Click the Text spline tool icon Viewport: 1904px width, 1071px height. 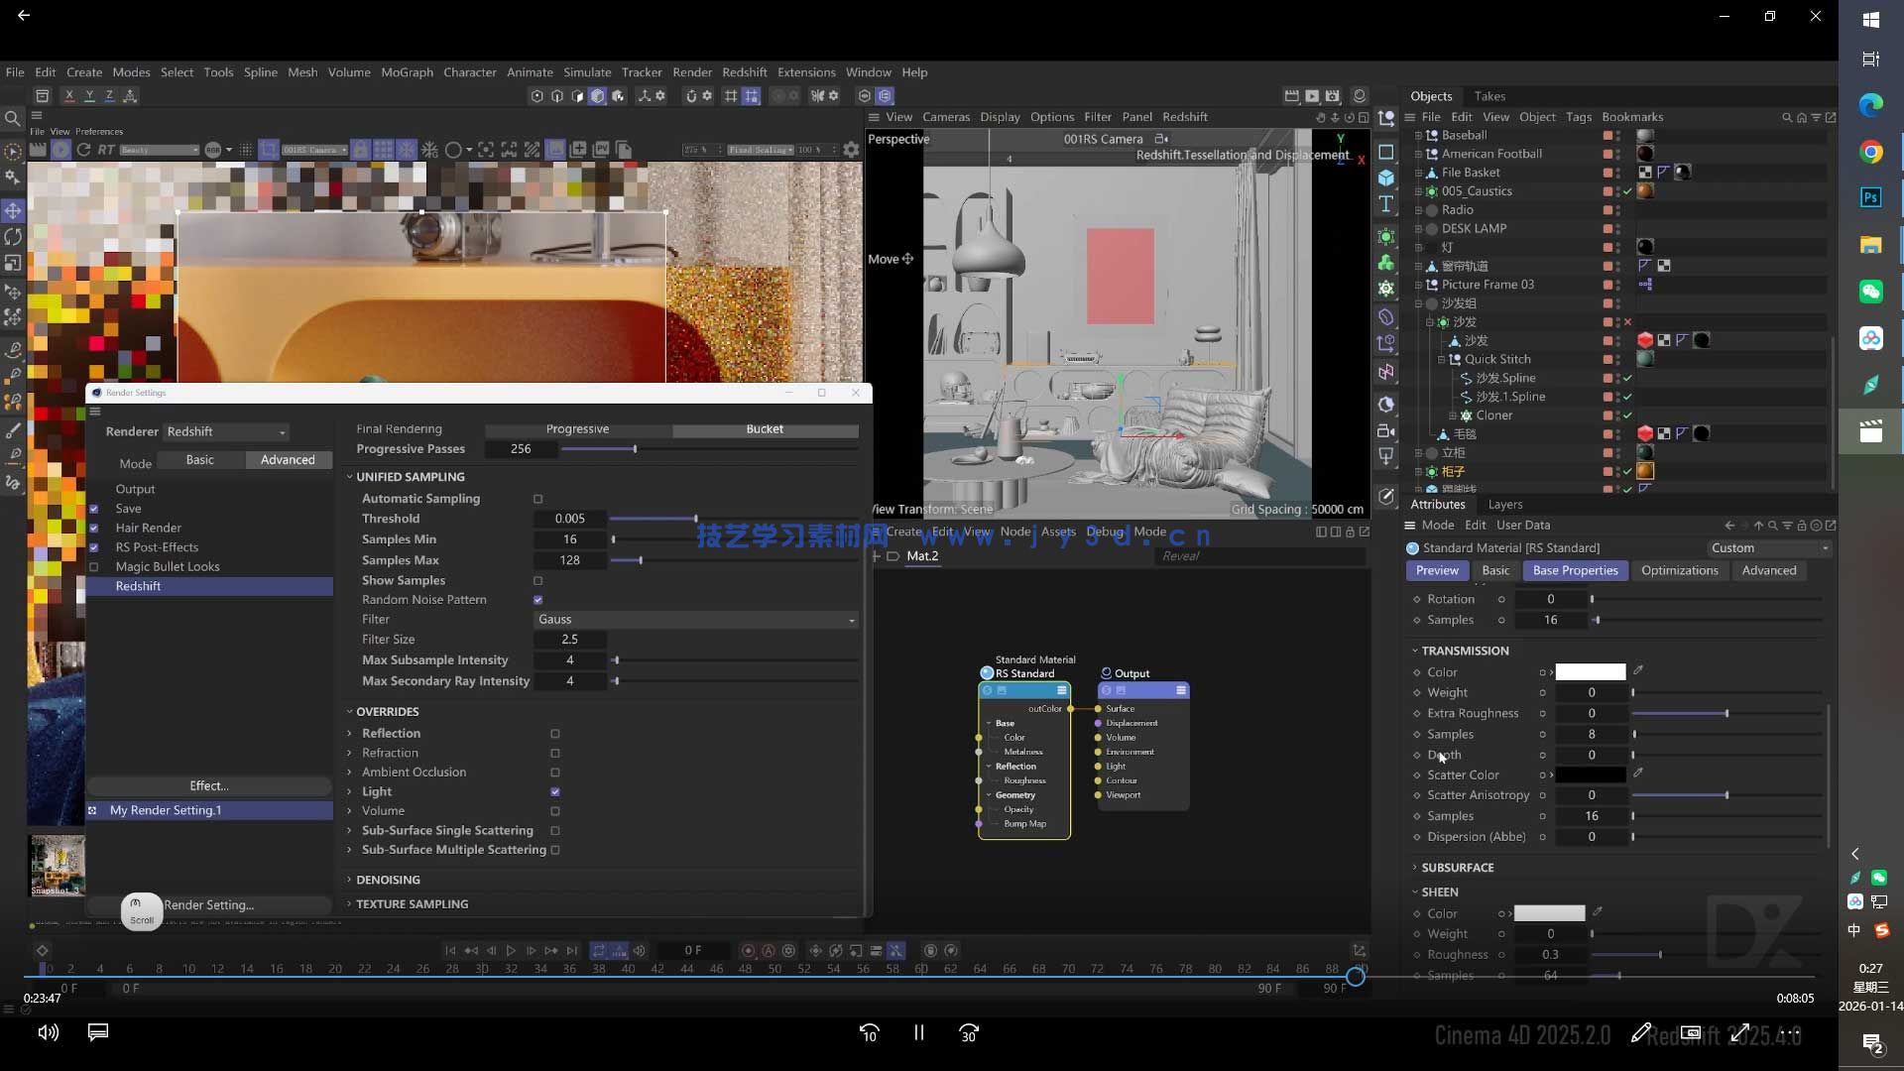[1386, 204]
